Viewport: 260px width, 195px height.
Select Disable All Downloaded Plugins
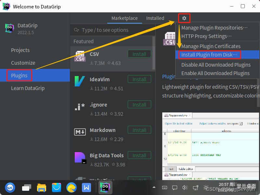pyautogui.click(x=215, y=65)
